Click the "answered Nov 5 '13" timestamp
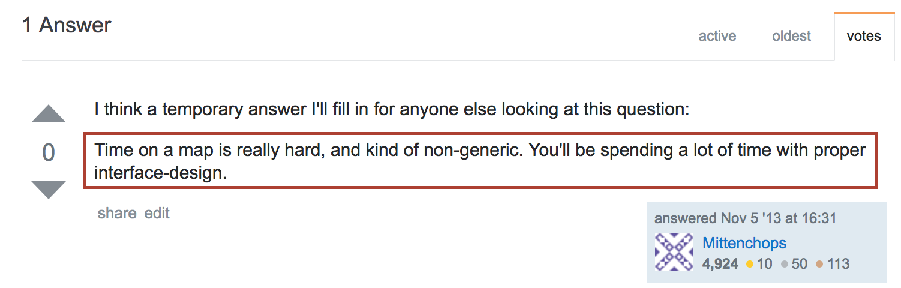The width and height of the screenshot is (901, 288). point(745,218)
